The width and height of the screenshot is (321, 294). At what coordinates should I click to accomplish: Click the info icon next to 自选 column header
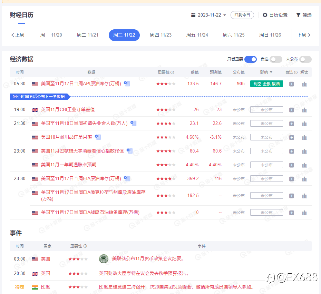tap(296, 72)
